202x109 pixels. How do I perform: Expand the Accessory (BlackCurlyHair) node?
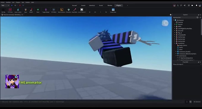(x=176, y=54)
